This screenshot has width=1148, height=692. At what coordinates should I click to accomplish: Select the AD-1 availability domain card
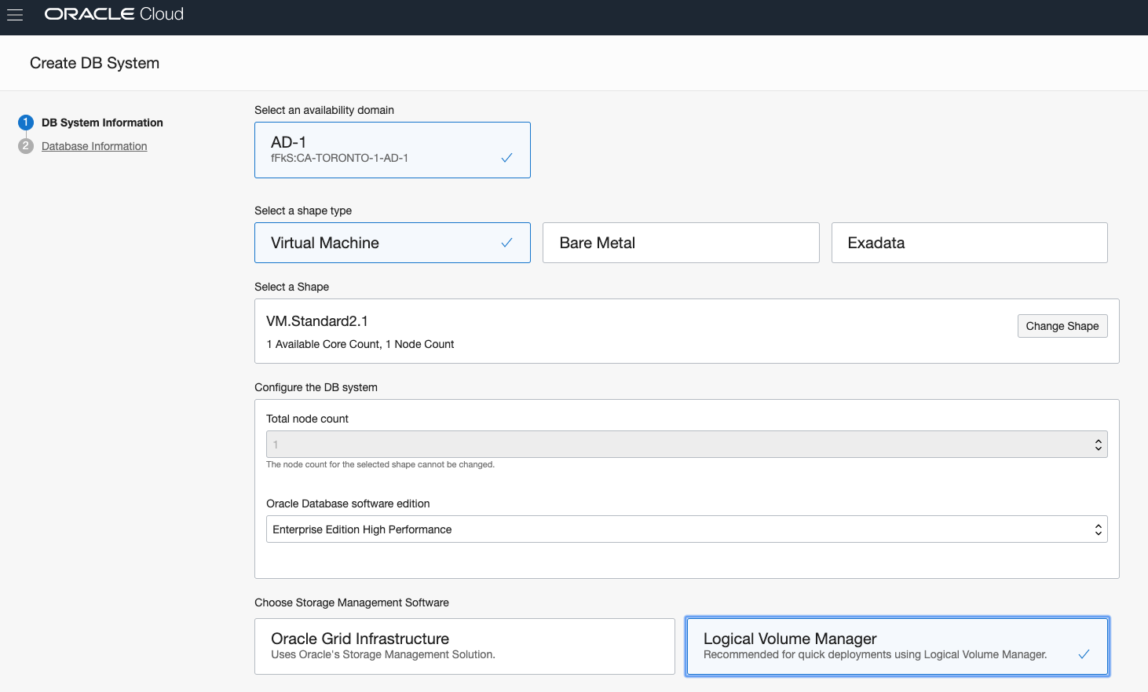[392, 149]
